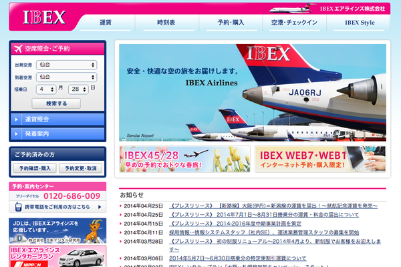Click the 0120-686-009 free dial number

72,196
